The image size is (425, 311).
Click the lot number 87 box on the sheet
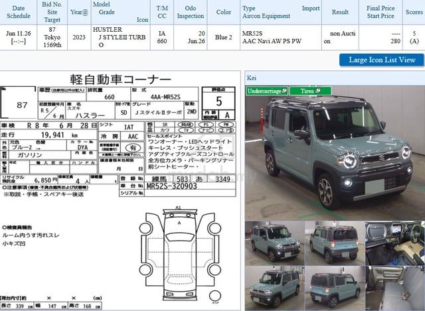18,103
